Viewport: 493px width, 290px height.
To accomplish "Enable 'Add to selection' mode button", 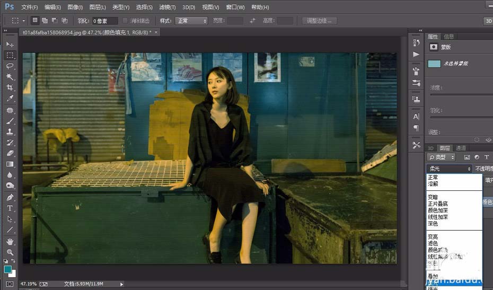I will (x=45, y=21).
